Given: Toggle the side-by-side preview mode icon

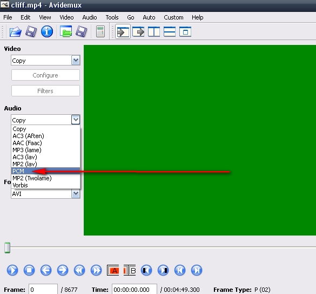Looking at the screenshot, I should pyautogui.click(x=154, y=32).
